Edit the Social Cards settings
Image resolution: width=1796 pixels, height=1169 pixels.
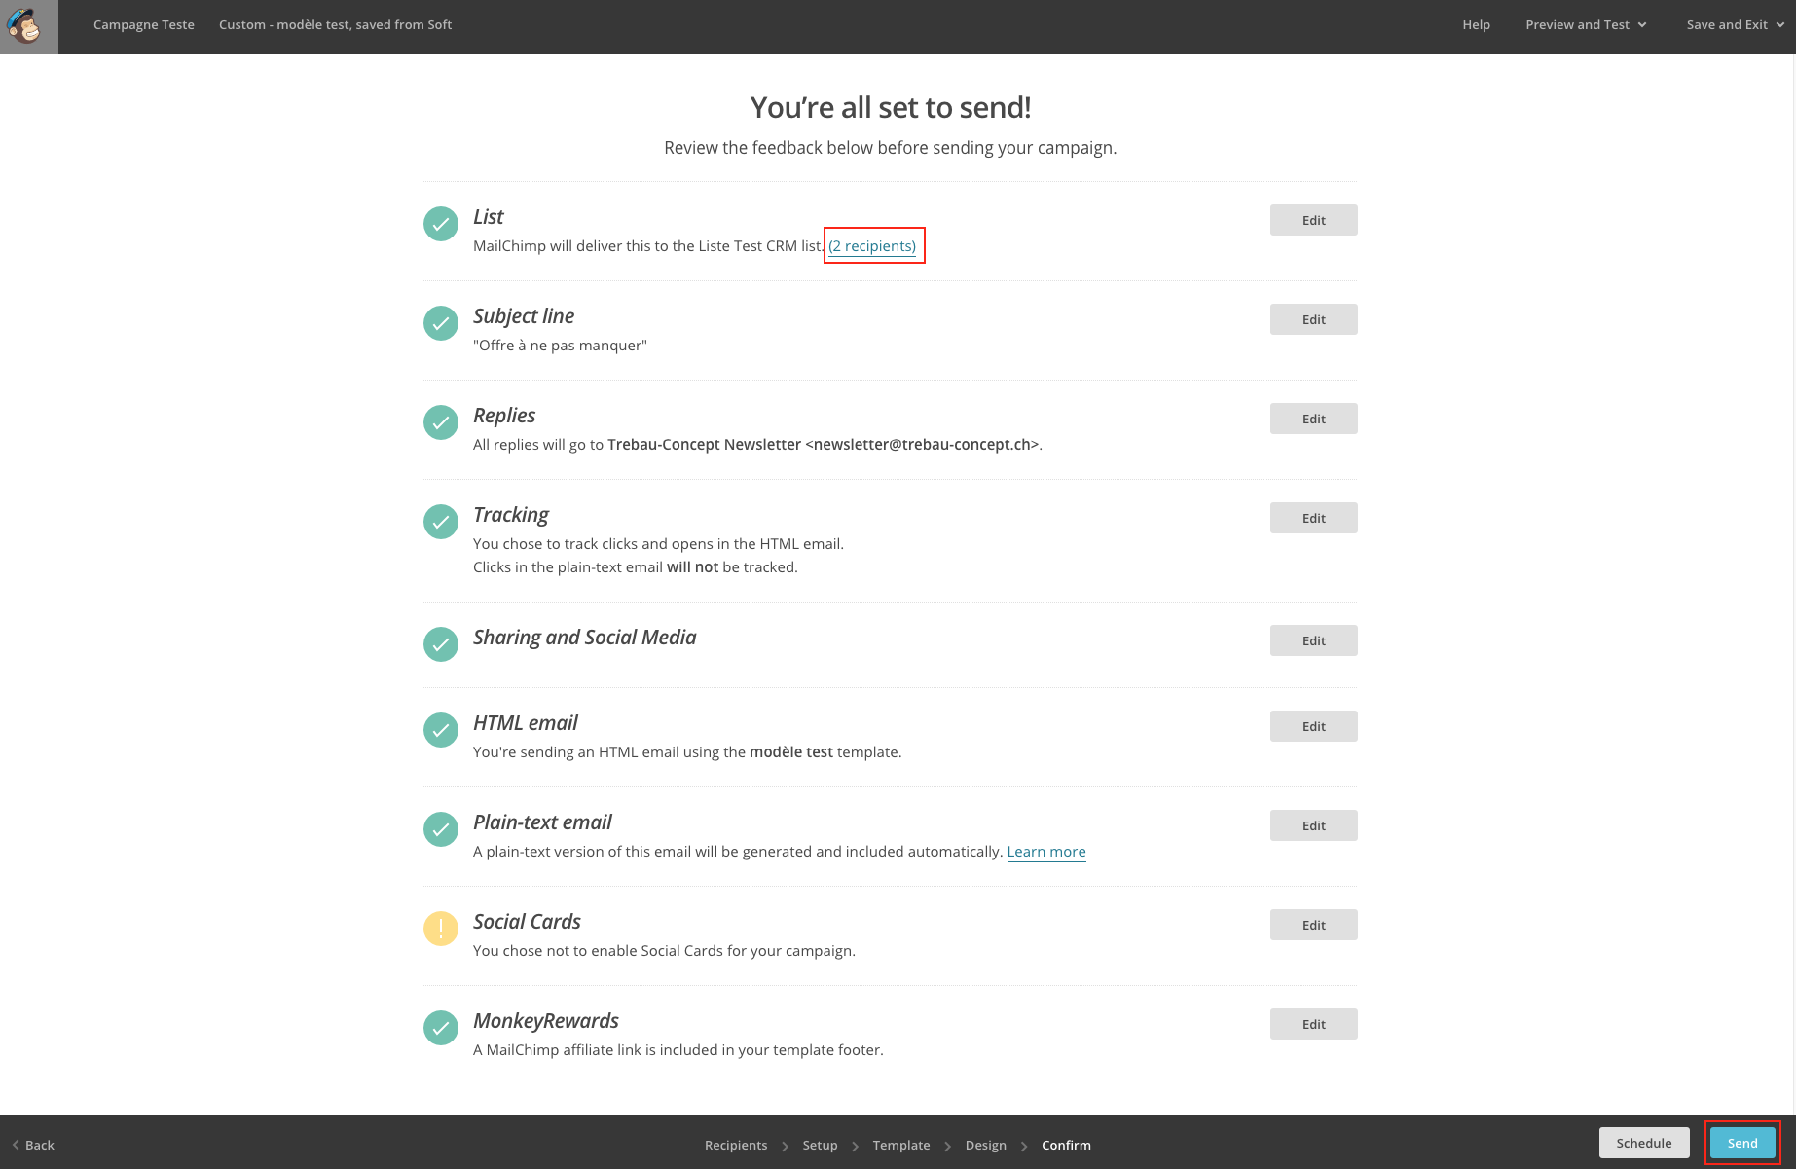[x=1313, y=925]
